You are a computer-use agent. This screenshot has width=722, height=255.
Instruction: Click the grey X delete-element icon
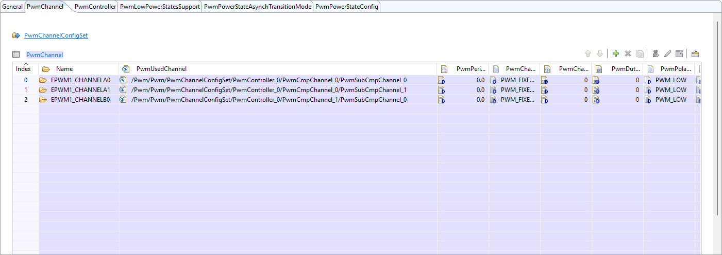[628, 53]
